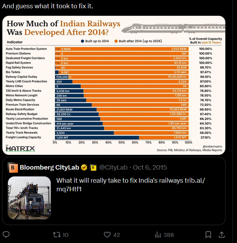Image resolution: width=237 pixels, height=243 pixels.
Task: Open the Oct 6, 2015 timestamp
Action: tap(150, 168)
